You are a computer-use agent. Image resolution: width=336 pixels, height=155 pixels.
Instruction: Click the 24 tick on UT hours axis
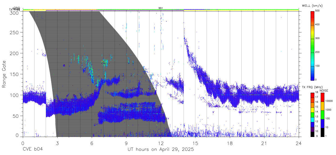(299, 144)
